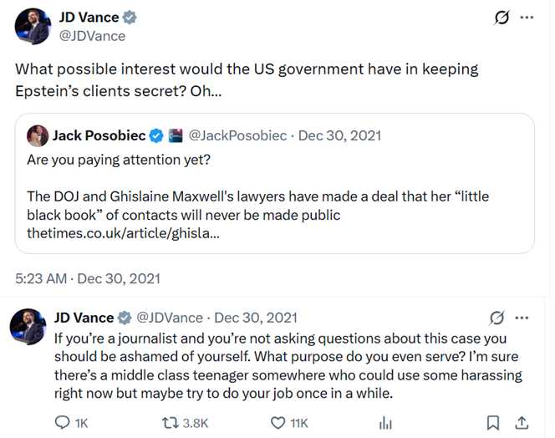
Task: Open the three-dot menu on reply tweet
Action: point(522,318)
